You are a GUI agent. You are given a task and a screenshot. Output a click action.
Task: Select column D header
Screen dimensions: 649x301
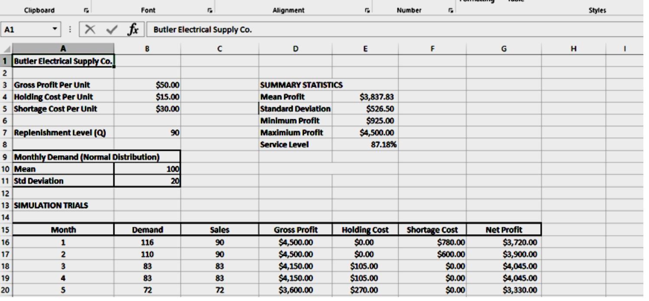tap(295, 49)
